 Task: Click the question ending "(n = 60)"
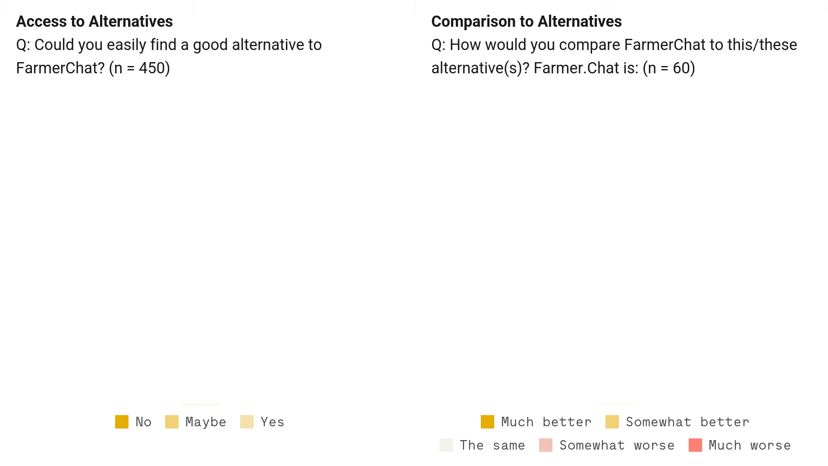[x=614, y=57]
